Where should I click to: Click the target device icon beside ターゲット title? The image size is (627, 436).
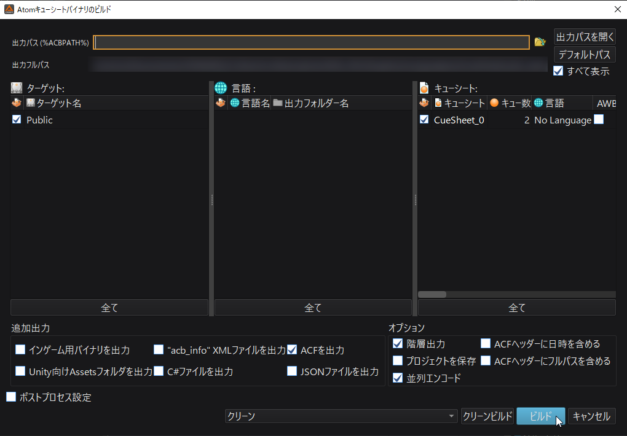pos(17,88)
